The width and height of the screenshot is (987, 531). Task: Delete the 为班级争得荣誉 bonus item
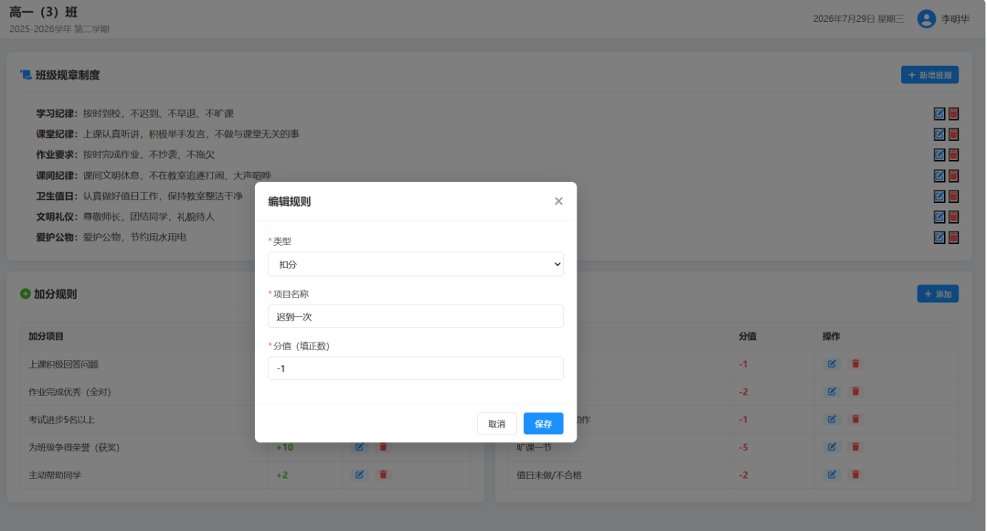point(383,447)
